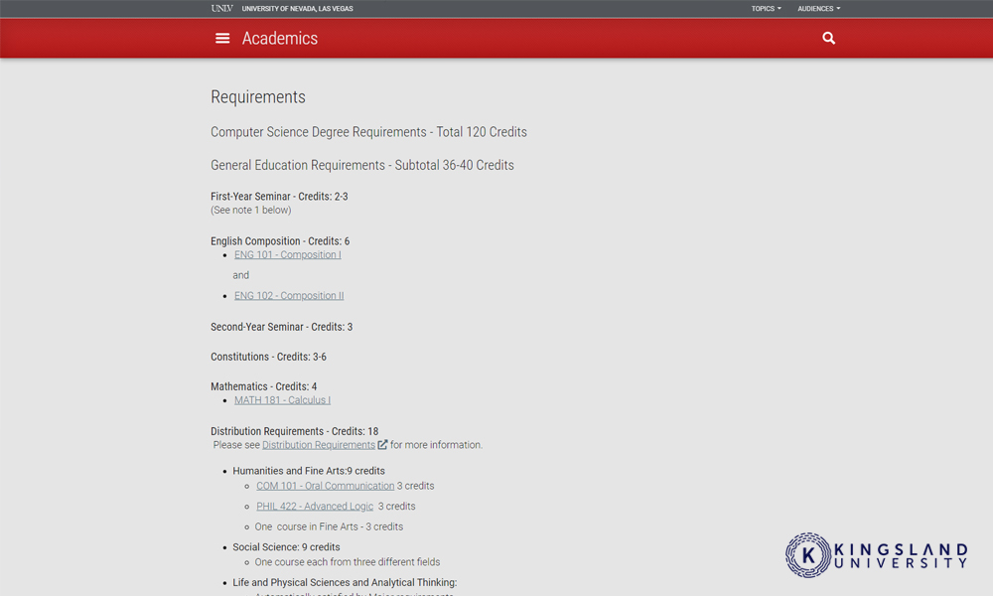Click 'First-Year Seminar - Credits: 2-3'
Screen dimensions: 993x596
click(x=279, y=197)
